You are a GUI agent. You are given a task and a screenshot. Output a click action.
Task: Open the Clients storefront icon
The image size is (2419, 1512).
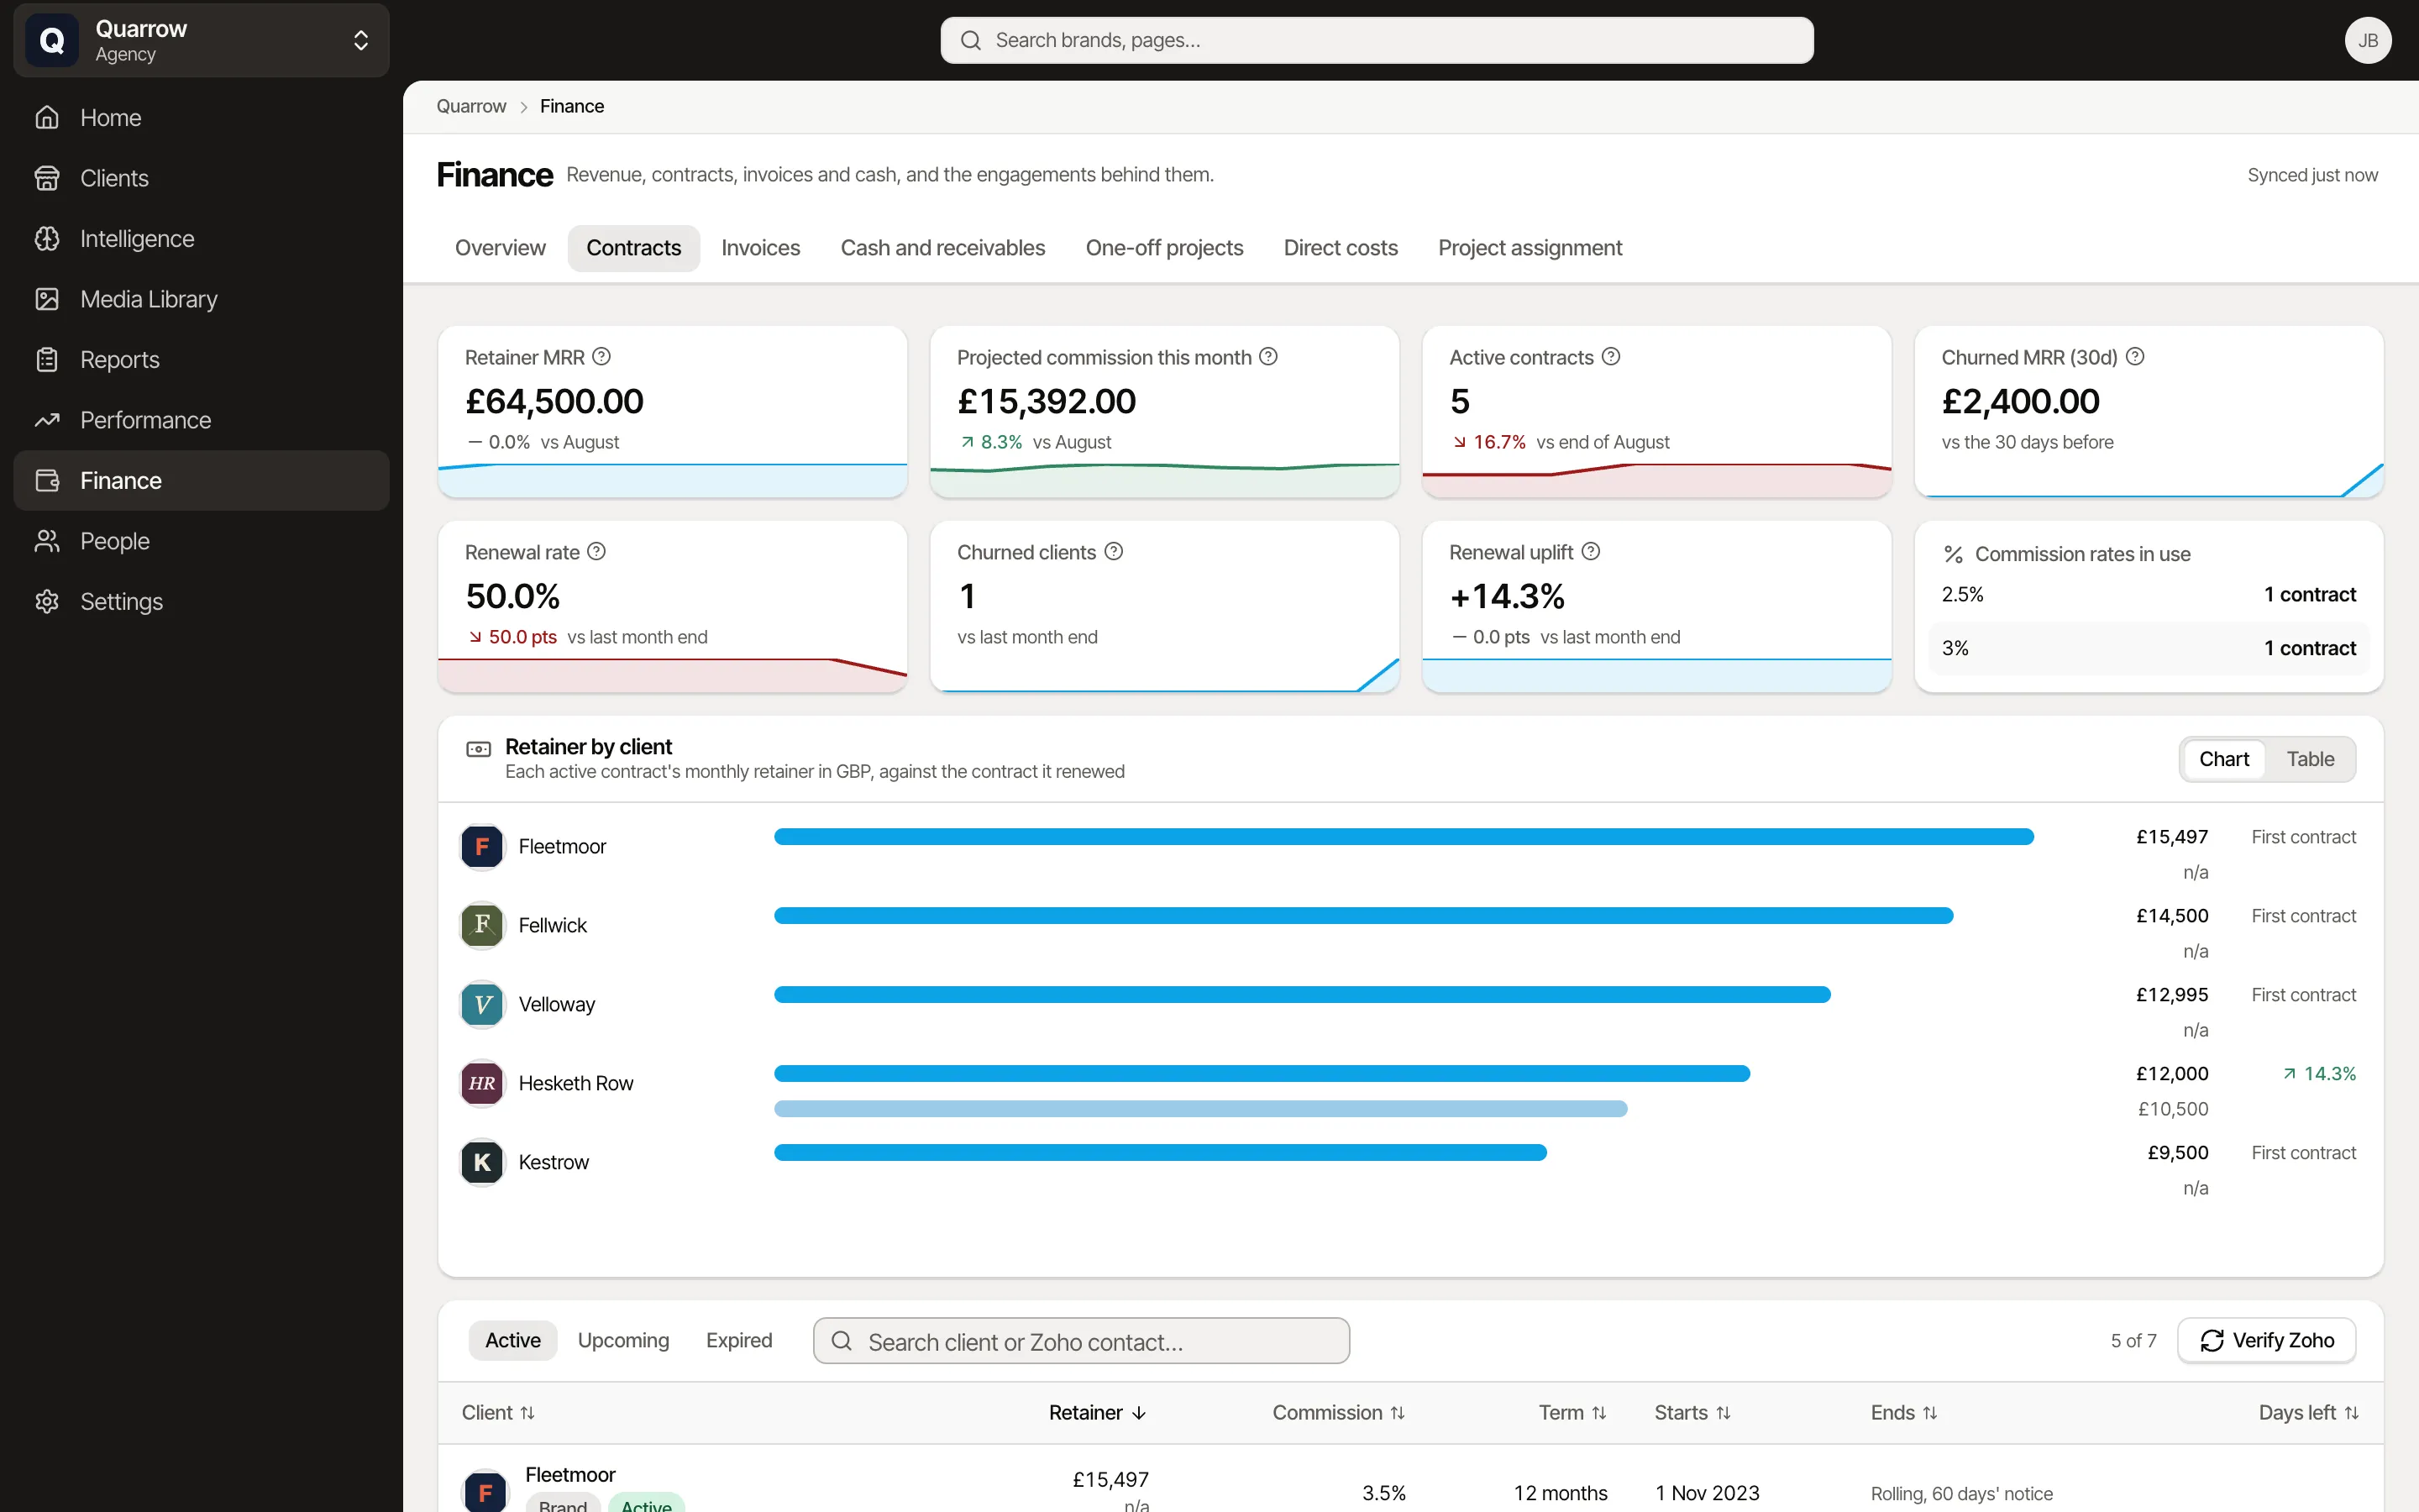(x=47, y=178)
